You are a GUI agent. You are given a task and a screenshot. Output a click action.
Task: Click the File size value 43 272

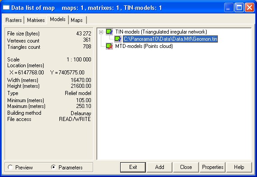(x=84, y=34)
